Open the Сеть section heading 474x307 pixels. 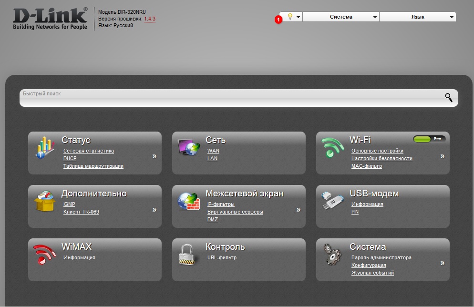coord(216,140)
